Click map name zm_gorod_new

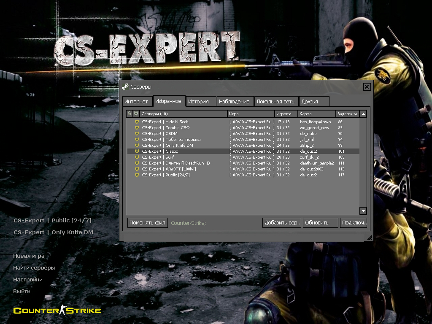tap(315, 127)
